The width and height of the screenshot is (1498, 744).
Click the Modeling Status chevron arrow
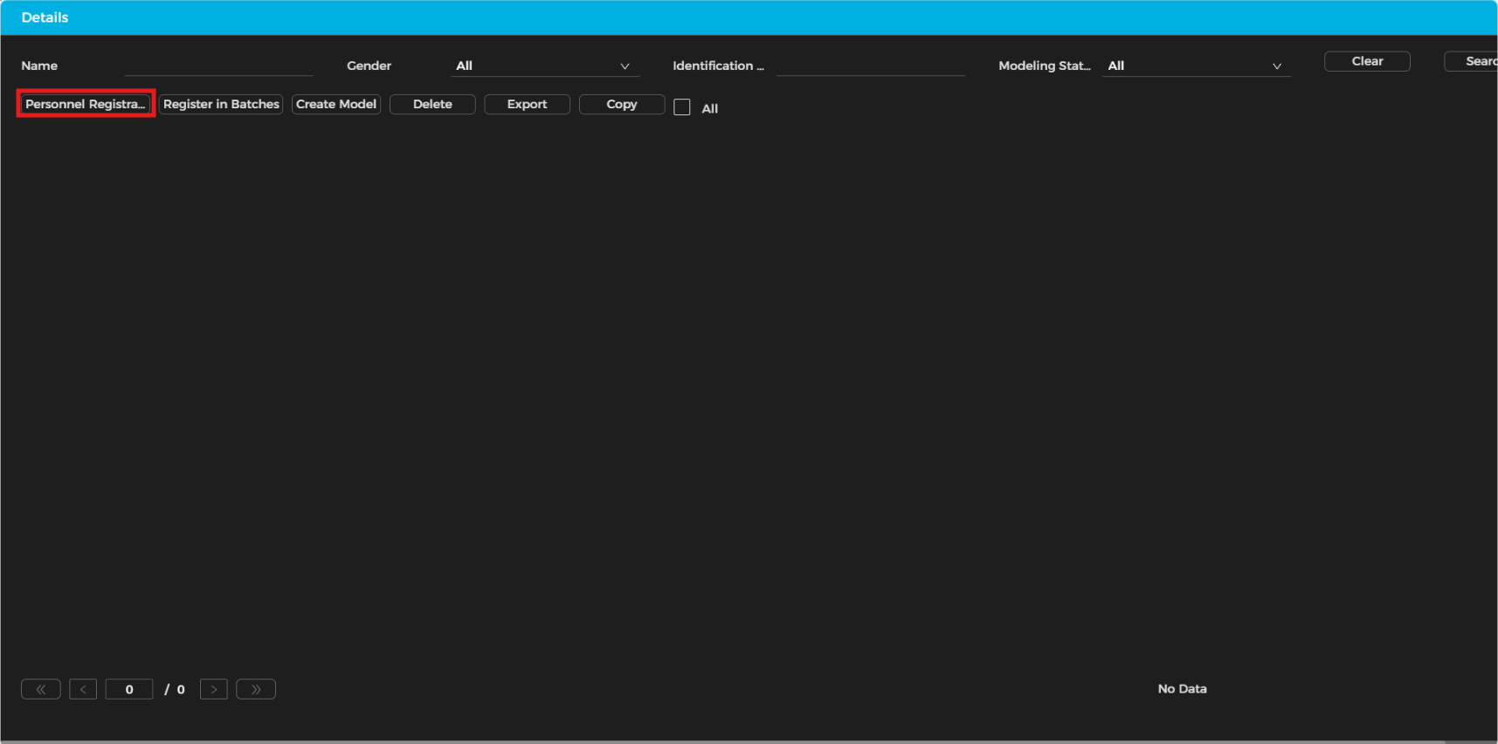coord(1276,66)
